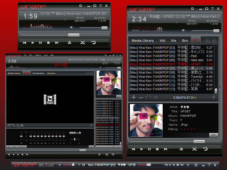Mute via speaker icon in right window display
This screenshot has height=170, width=227.
pos(184,30)
